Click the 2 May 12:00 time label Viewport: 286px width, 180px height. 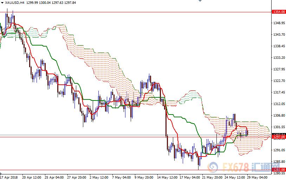pyautogui.click(x=99, y=177)
